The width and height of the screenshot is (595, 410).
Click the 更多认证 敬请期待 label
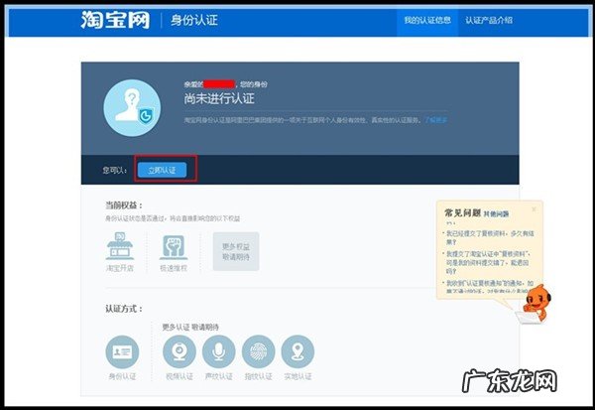pyautogui.click(x=190, y=327)
